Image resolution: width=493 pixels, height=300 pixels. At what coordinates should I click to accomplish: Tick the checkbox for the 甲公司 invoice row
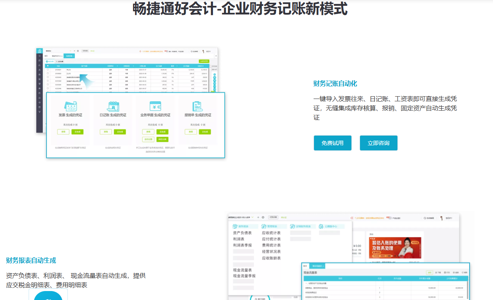[x=48, y=70]
